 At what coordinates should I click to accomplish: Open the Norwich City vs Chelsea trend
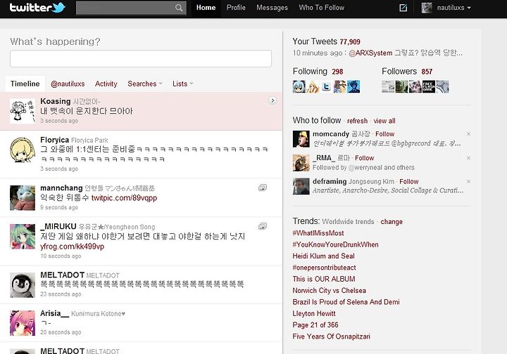tap(329, 291)
